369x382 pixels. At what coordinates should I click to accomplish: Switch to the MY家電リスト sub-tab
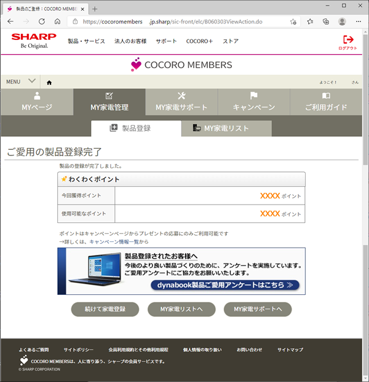coord(226,128)
